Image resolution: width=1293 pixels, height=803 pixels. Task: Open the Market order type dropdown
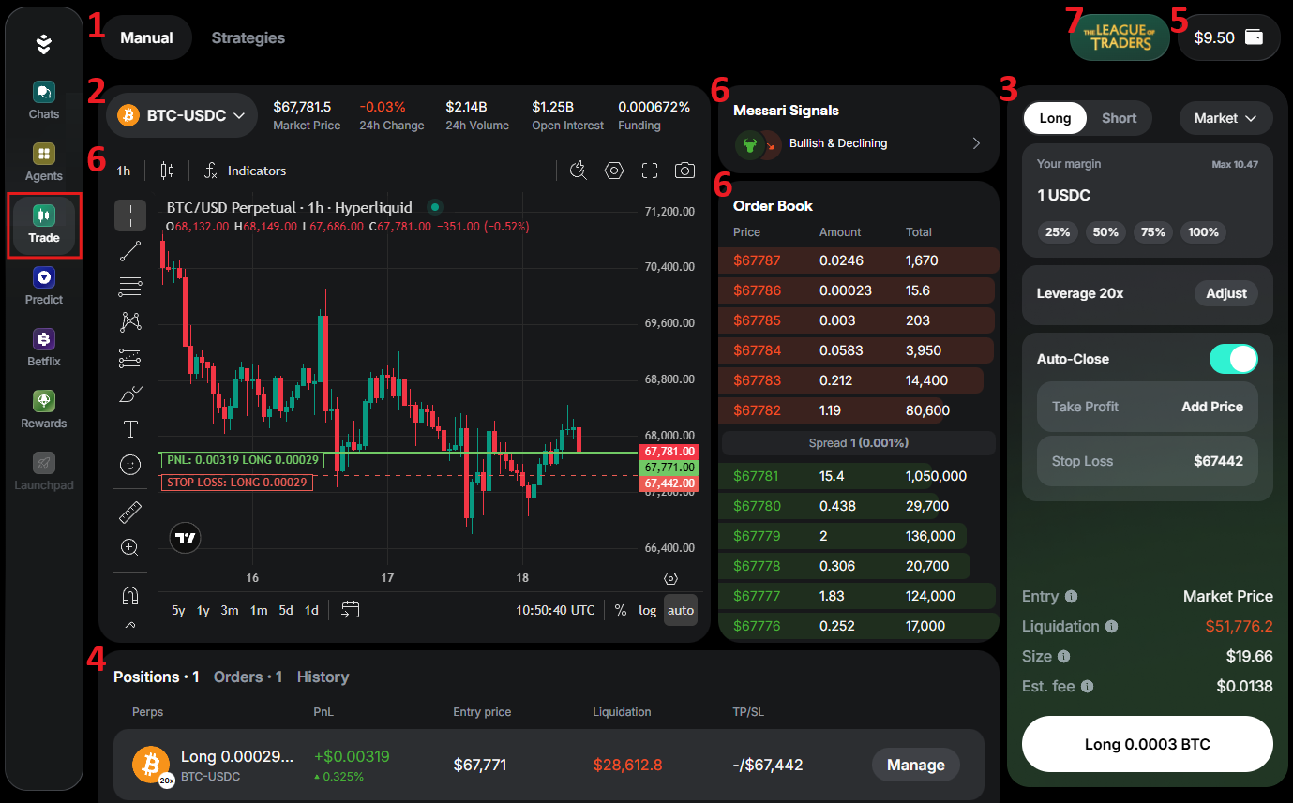(1225, 118)
